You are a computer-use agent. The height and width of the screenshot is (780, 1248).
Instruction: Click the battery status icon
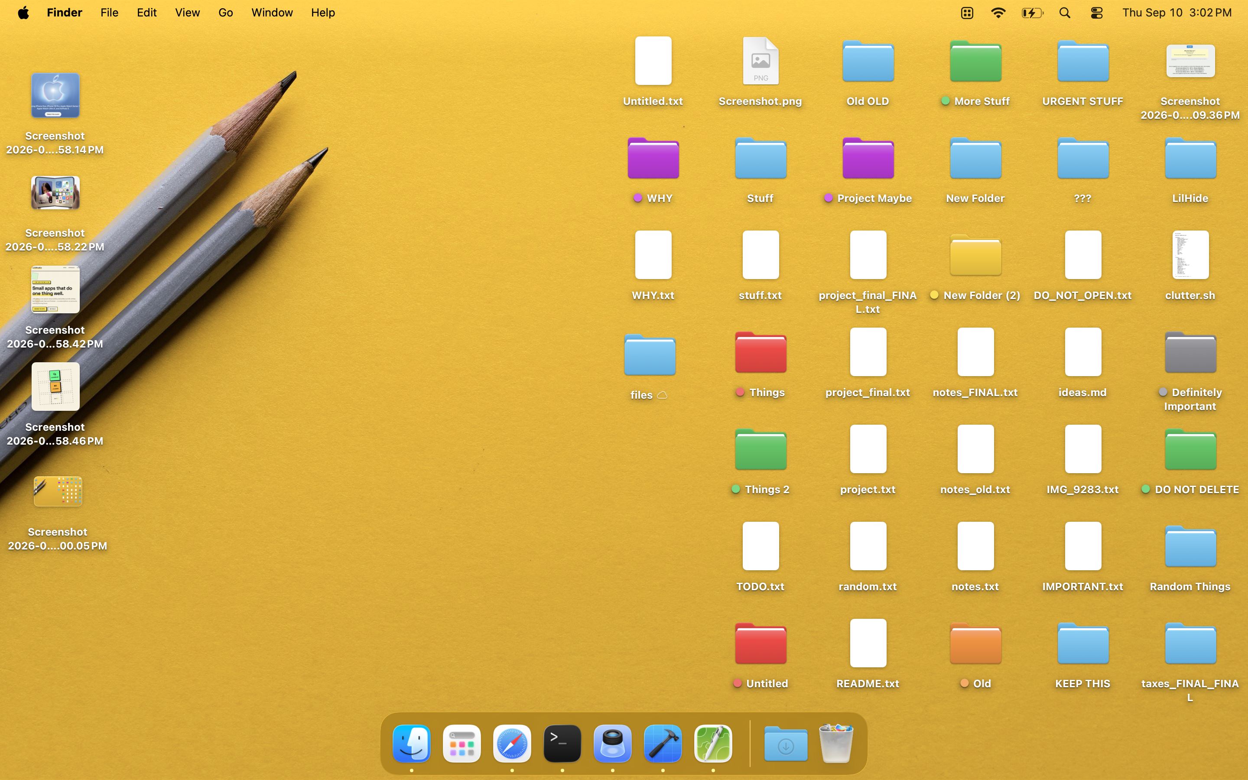click(1033, 13)
